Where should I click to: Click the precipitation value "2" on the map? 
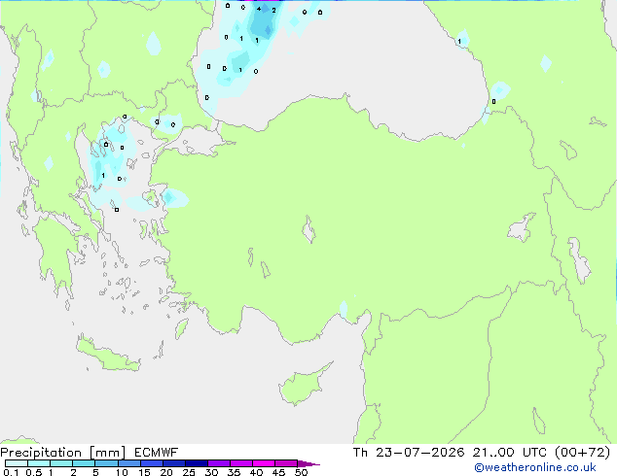(x=273, y=11)
